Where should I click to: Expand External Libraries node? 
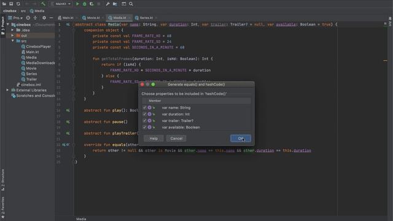point(7,90)
